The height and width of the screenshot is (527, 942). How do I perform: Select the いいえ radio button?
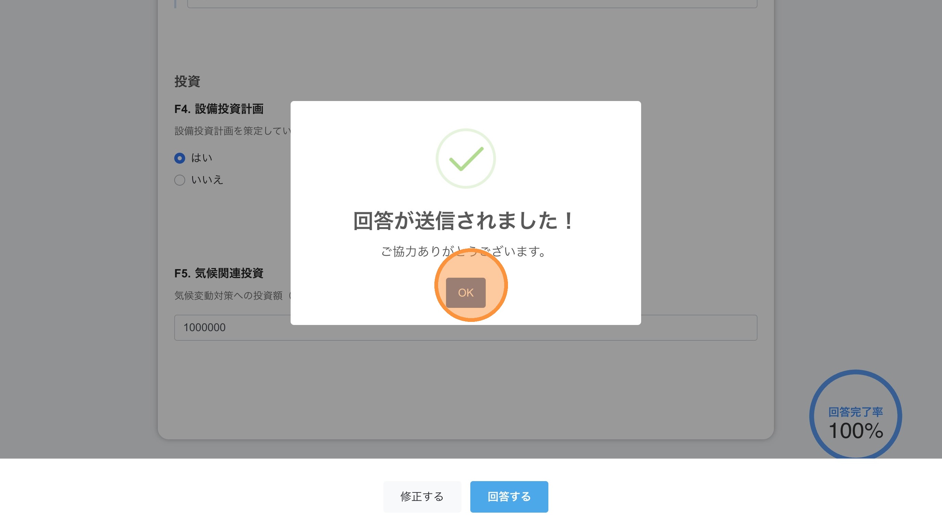(x=180, y=180)
